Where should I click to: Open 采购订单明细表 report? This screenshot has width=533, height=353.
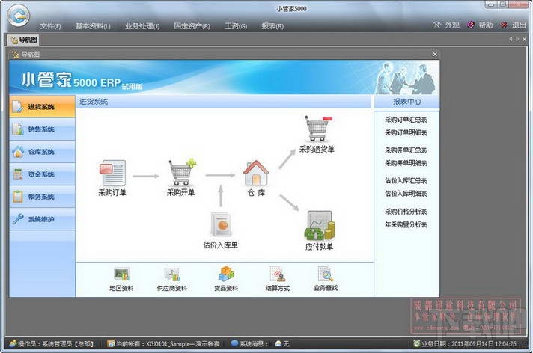[x=406, y=132]
